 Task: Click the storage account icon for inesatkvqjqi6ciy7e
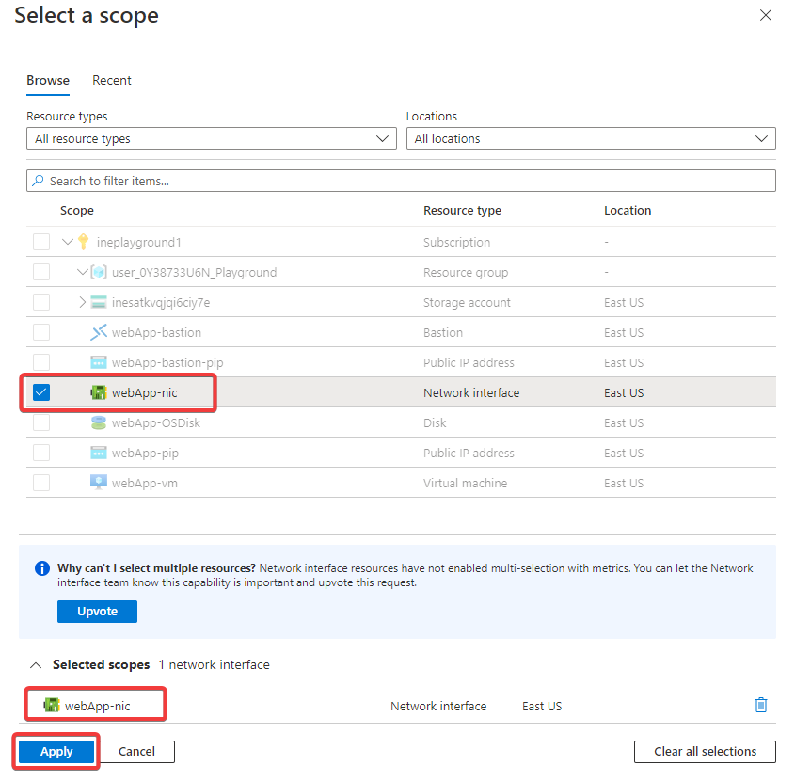coord(98,302)
